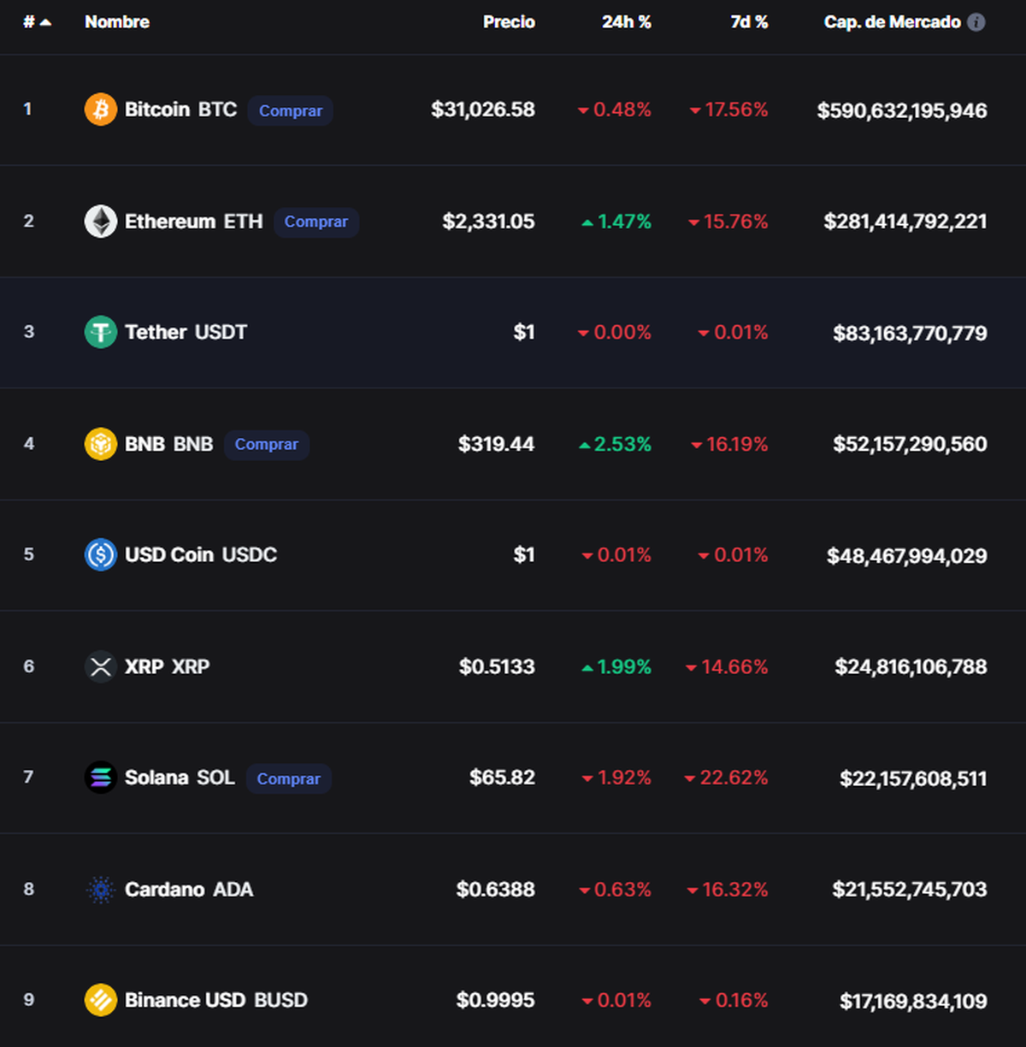
Task: Open the Cap. de Mercado info tooltip icon
Action: tap(976, 22)
